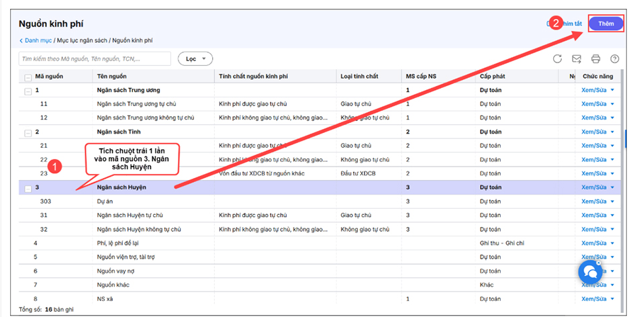Open the Lọc filter dropdown

(195, 59)
